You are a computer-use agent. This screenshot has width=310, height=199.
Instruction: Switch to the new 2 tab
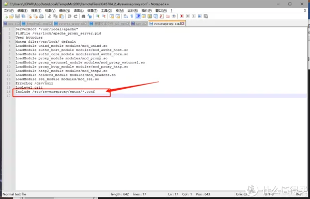click(139, 24)
